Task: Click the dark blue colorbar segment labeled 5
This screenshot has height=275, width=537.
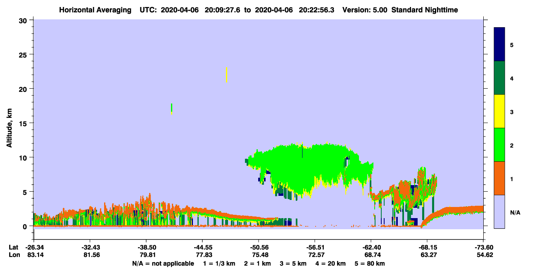Action: 499,45
